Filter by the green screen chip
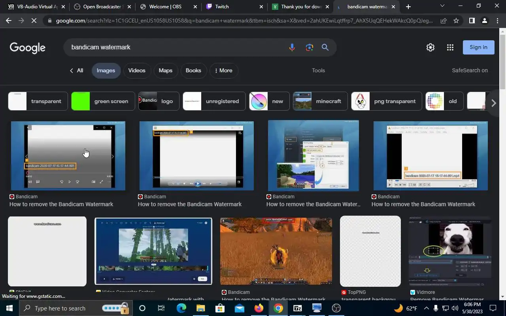The image size is (506, 316). point(103,102)
